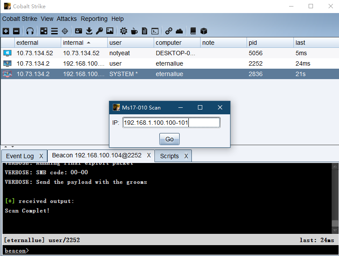The height and width of the screenshot is (256, 339).
Task: Sort sessions by the computer column header
Action: tap(177, 43)
